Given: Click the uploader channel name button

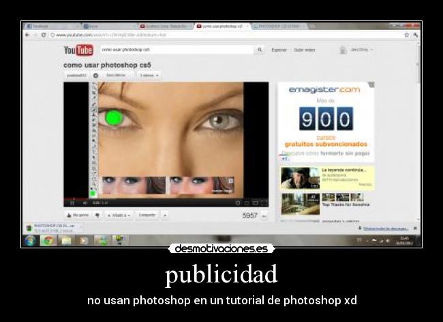Looking at the screenshot, I should [x=76, y=76].
